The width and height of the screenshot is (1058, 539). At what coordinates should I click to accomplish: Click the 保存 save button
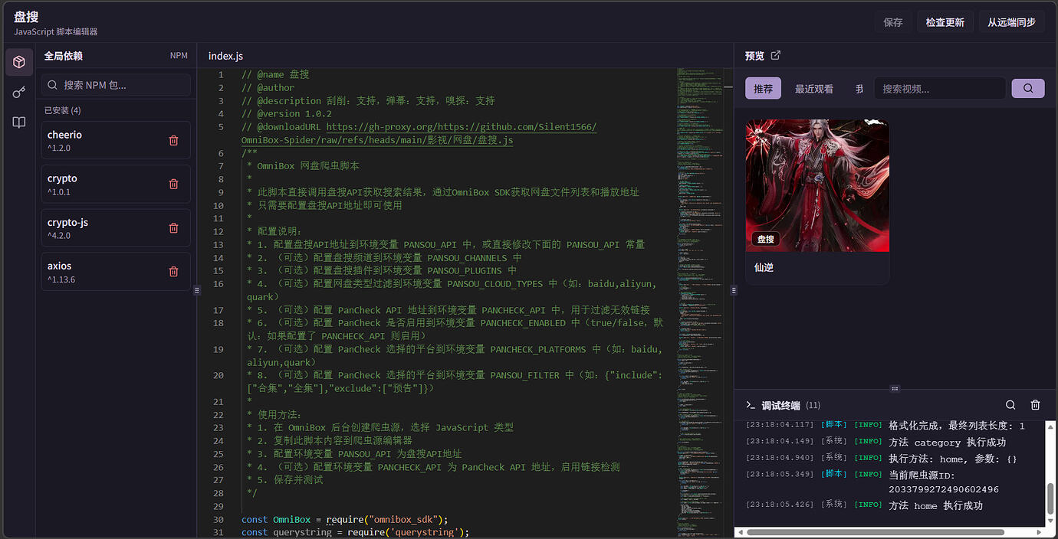click(893, 22)
